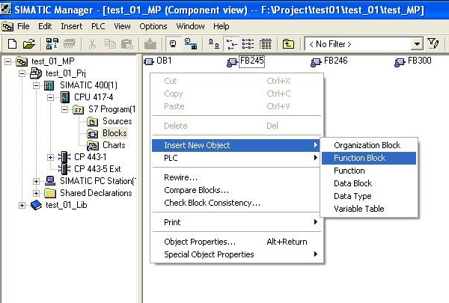Click the Accessible Nodes toolbar icon
Viewport: 449px width, 303px height.
[x=52, y=44]
